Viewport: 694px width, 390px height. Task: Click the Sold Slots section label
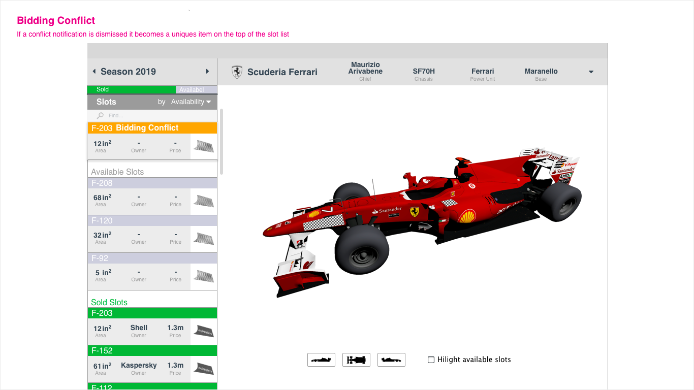[109, 302]
